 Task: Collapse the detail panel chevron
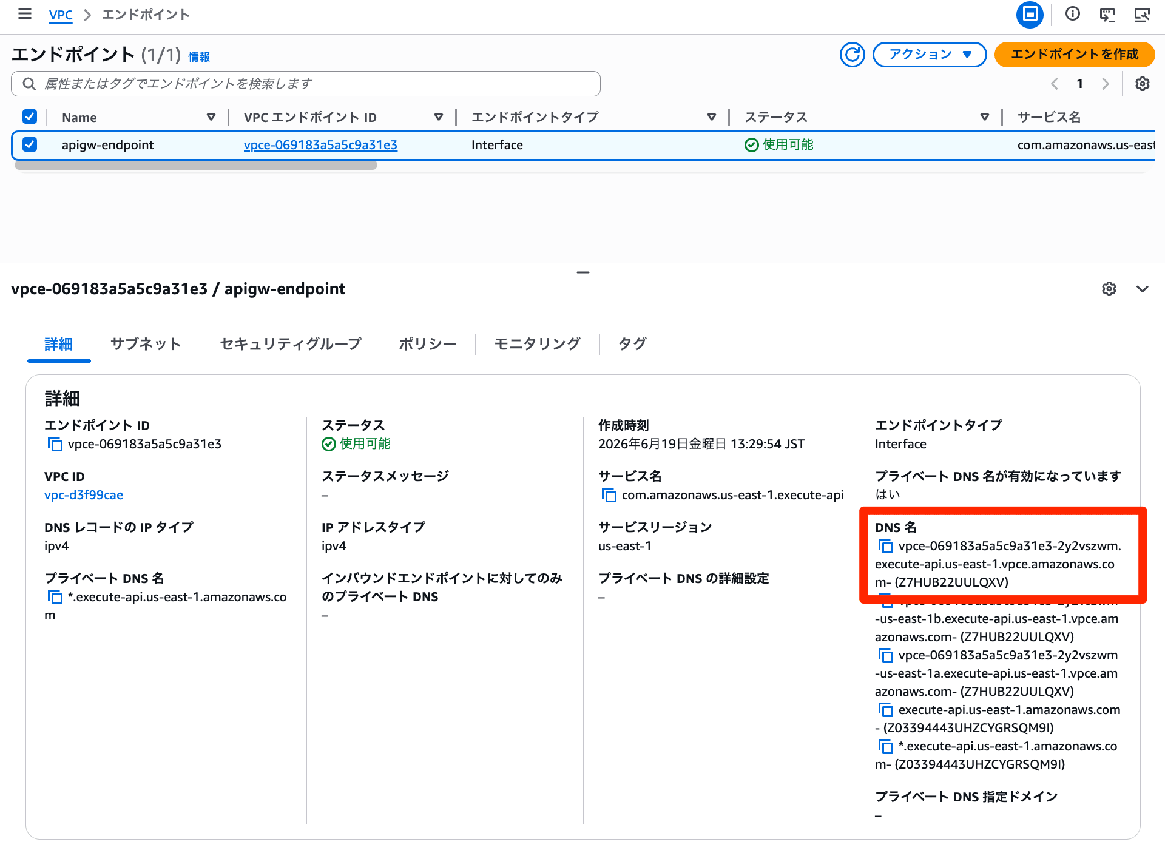[x=1143, y=289]
